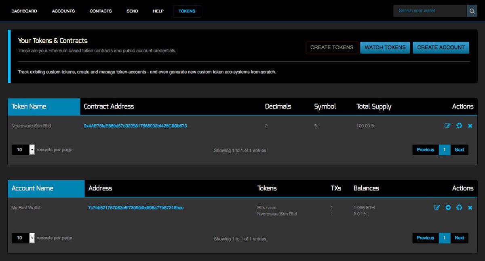Open records per page dropdown in tokens table
The width and height of the screenshot is (485, 261).
[23, 150]
